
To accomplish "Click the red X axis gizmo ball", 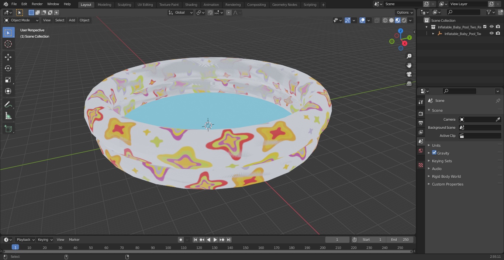I will [x=405, y=44].
